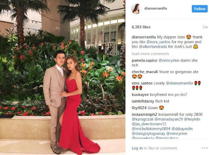
Task: Open pamela.sapico commenter profile
Action: click(144, 60)
